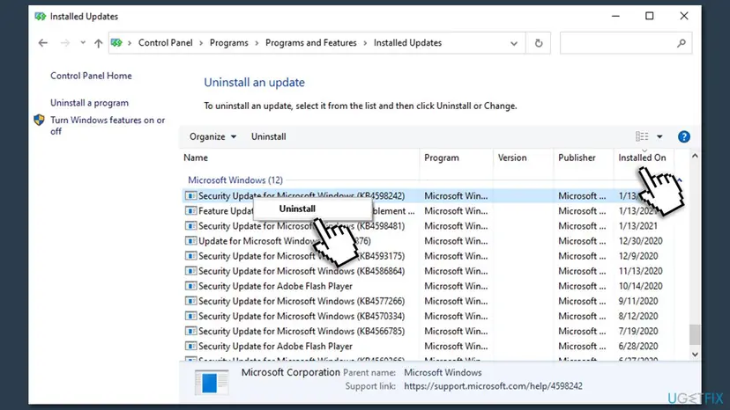Sort by the Installed On column header

pyautogui.click(x=644, y=158)
